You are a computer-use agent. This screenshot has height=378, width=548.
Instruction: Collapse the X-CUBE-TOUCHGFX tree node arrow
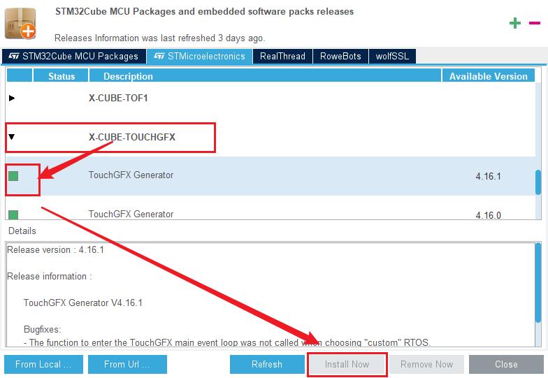click(x=11, y=137)
